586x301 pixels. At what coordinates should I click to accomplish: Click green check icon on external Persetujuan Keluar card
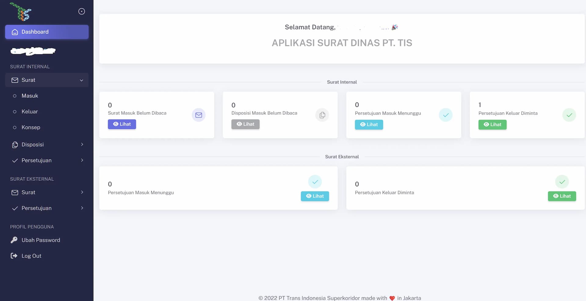click(x=562, y=182)
